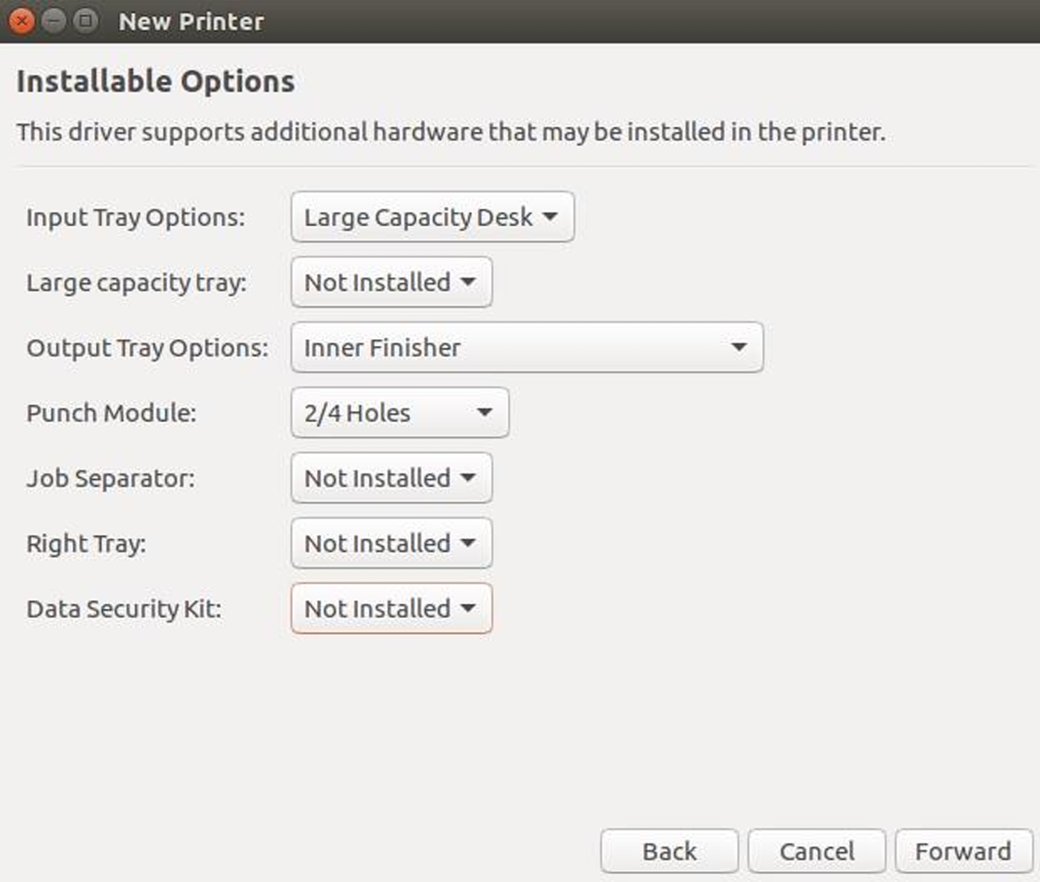The image size is (1040, 882).
Task: Open the Job Separator dropdown
Action: [391, 477]
